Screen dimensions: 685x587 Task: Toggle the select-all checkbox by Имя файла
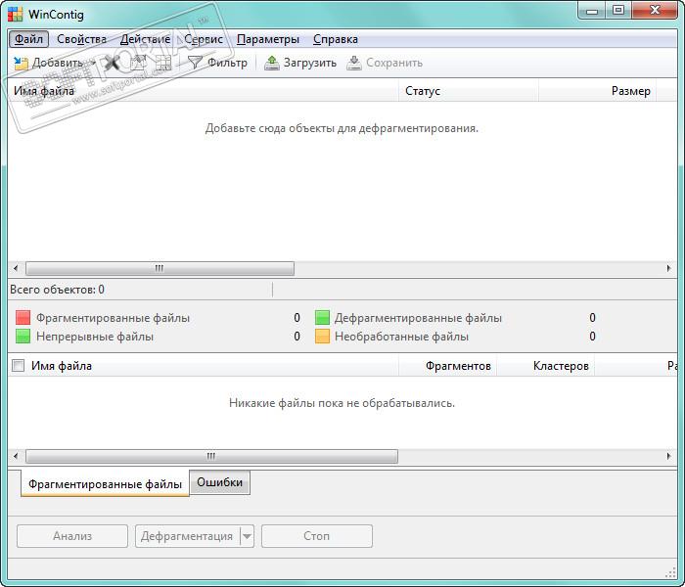coord(18,366)
